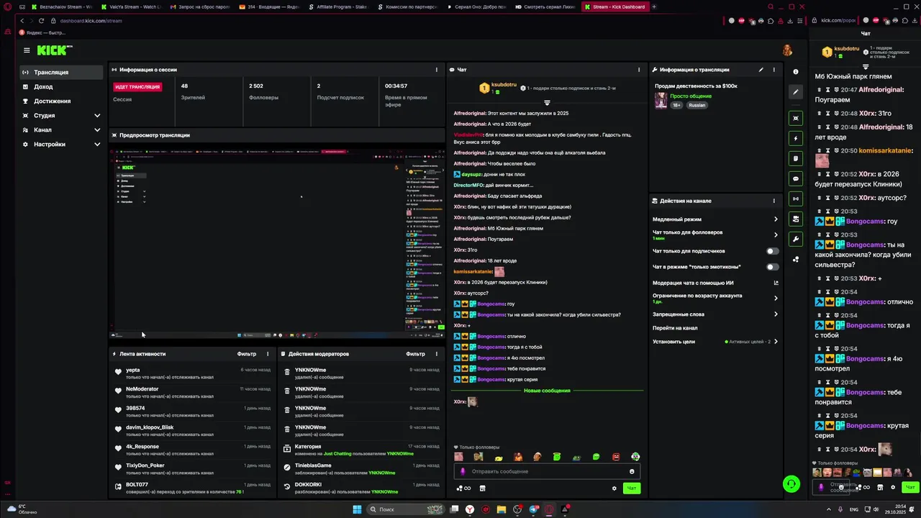Open Доход in the sidebar
Viewport: 921px width, 518px height.
[62, 86]
